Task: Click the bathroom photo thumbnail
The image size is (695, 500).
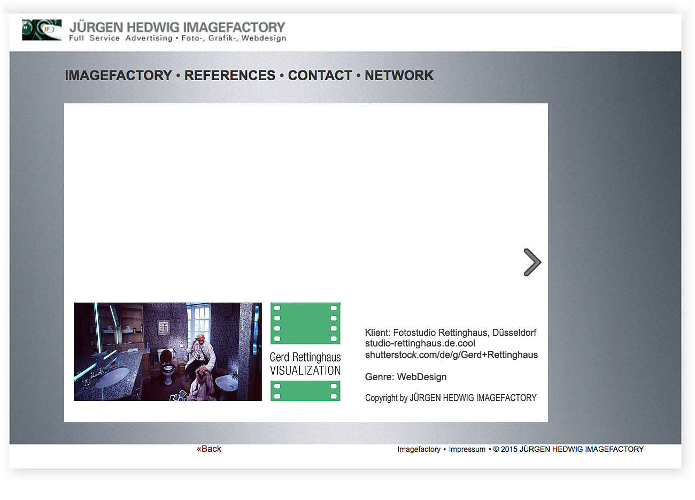Action: (167, 351)
